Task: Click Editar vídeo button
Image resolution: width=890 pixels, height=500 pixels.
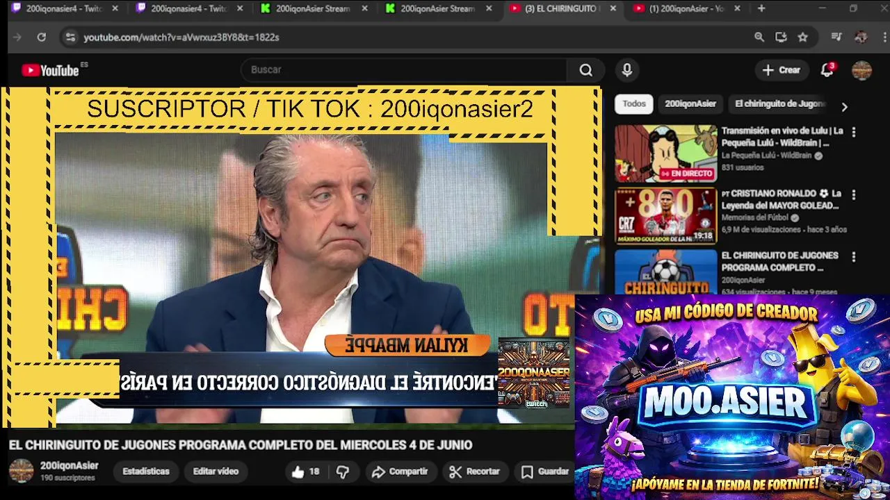Action: point(216,472)
